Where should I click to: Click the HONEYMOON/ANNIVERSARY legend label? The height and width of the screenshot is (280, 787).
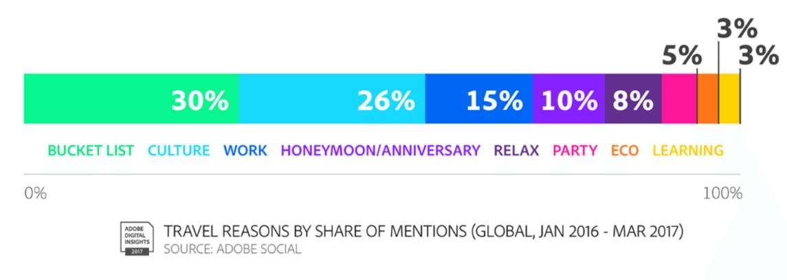click(381, 150)
